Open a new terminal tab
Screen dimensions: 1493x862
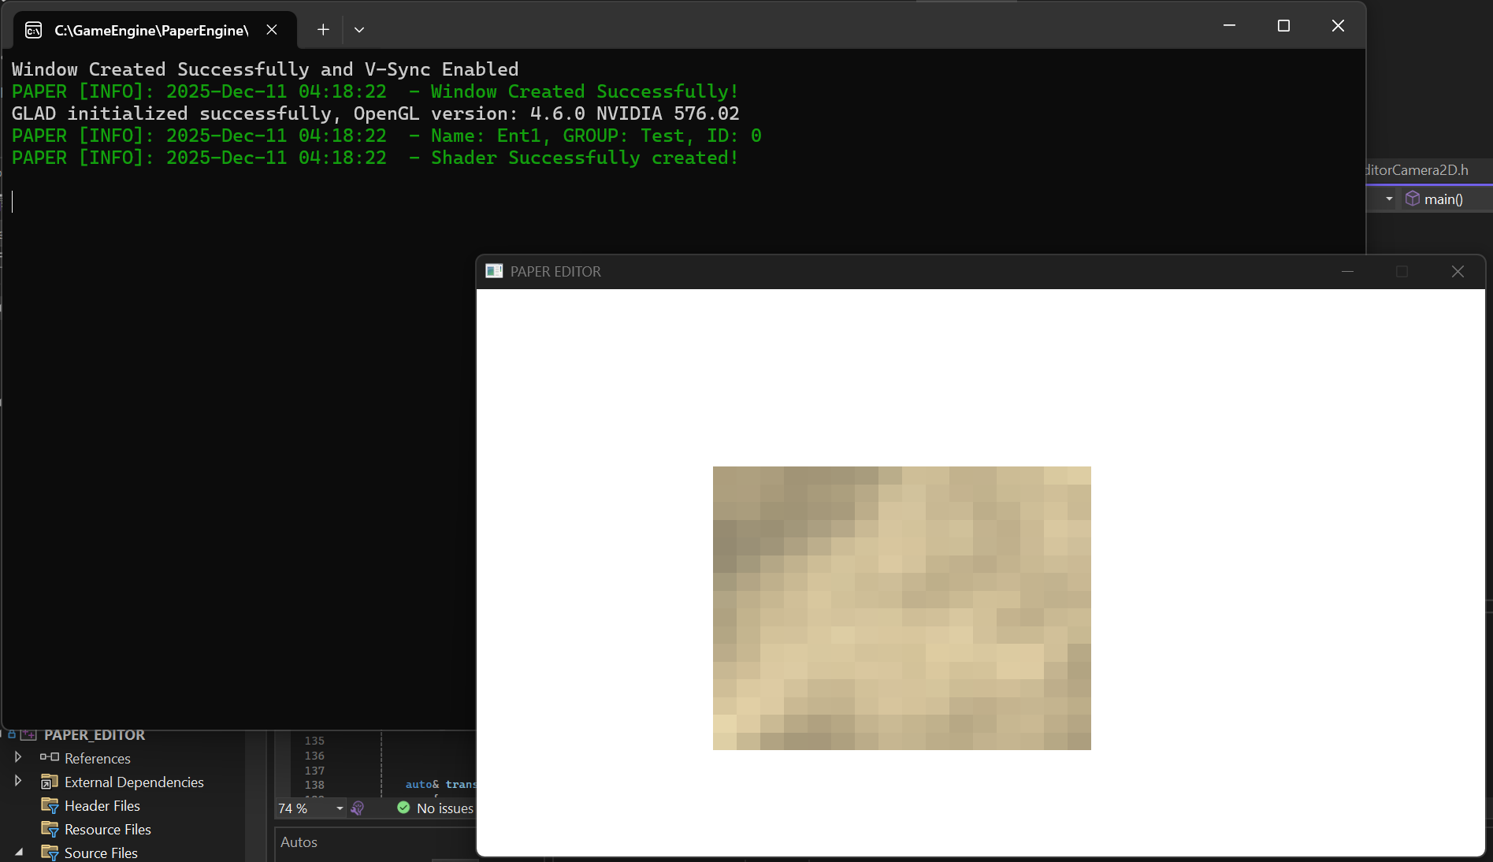[323, 30]
